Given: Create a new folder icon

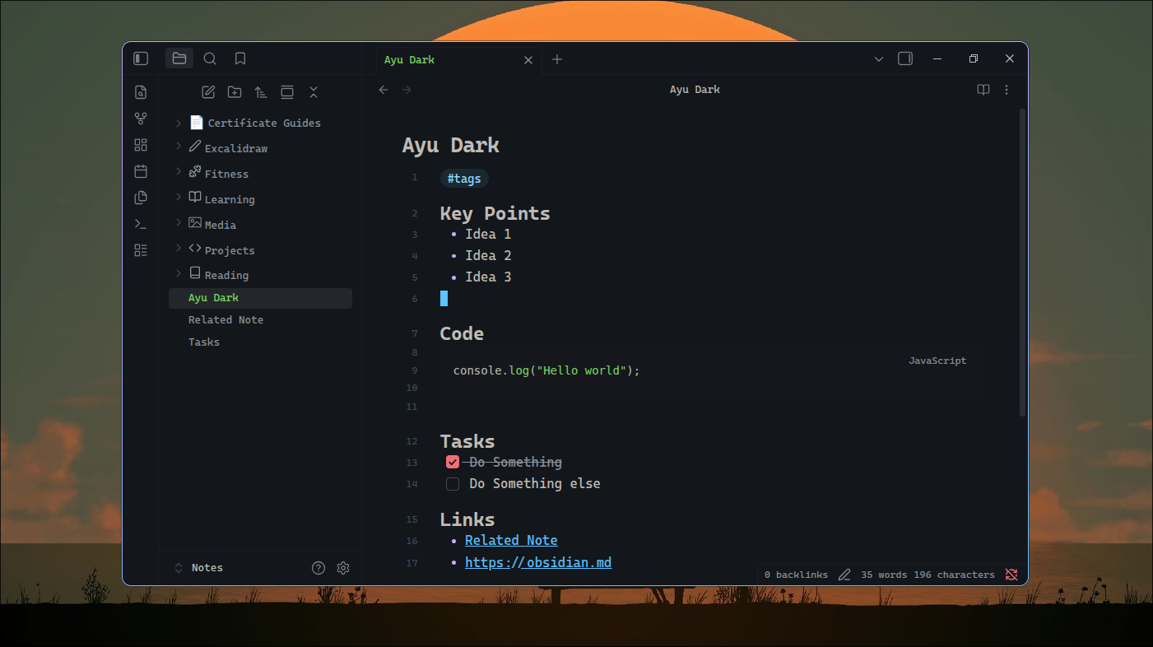Looking at the screenshot, I should 235,92.
